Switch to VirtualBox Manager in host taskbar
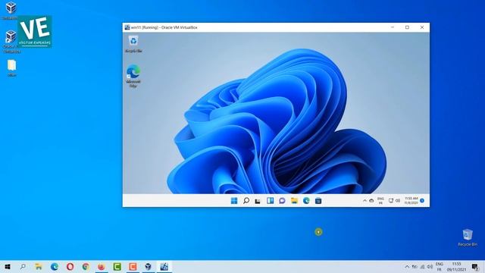 149,266
